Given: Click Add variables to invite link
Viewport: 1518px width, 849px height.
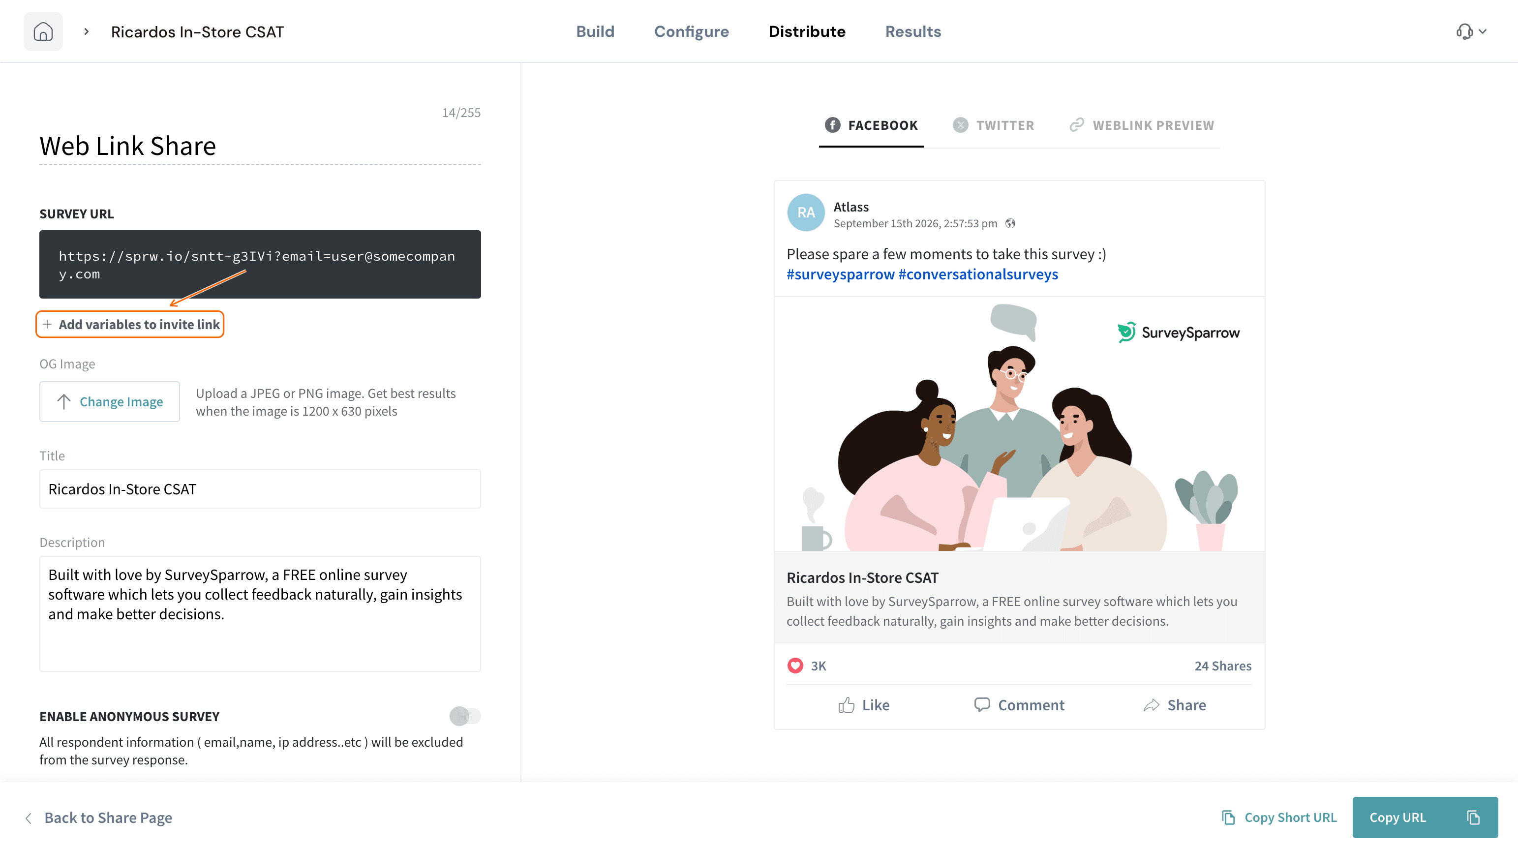Looking at the screenshot, I should click(130, 324).
